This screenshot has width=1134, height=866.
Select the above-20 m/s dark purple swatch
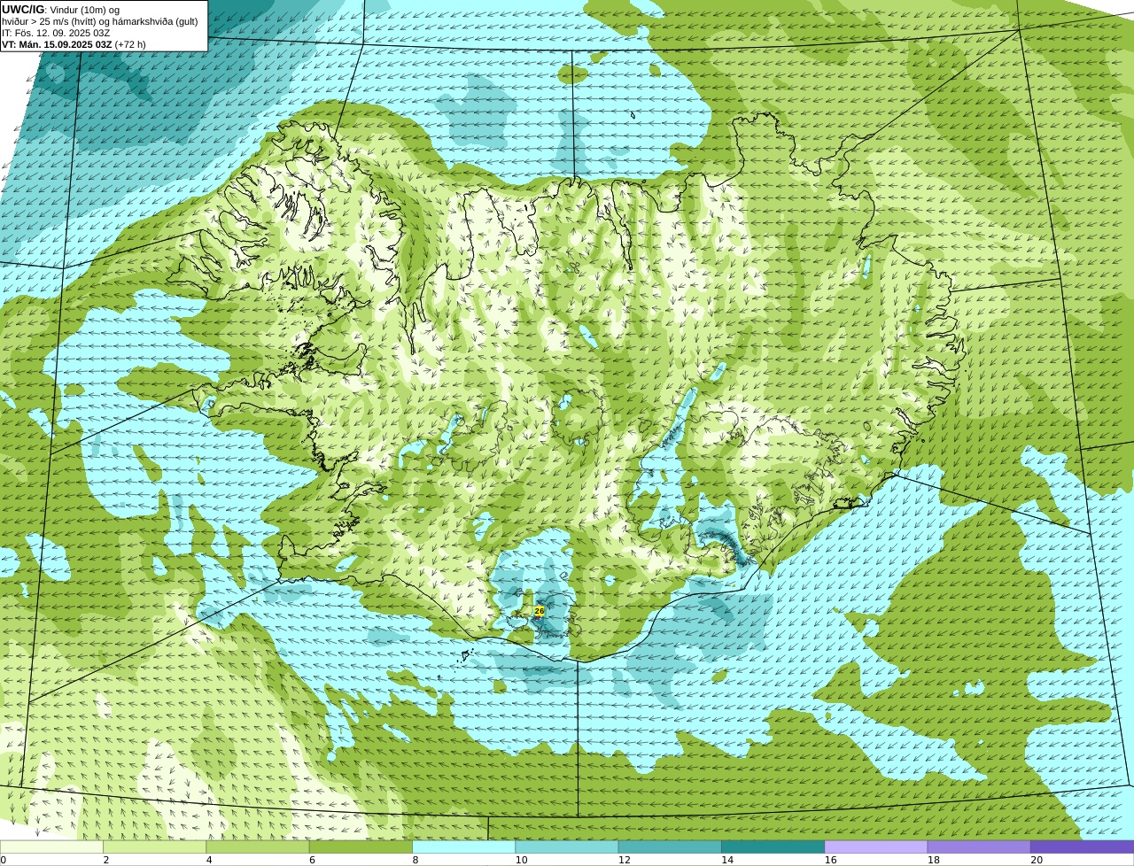[x=1083, y=847]
